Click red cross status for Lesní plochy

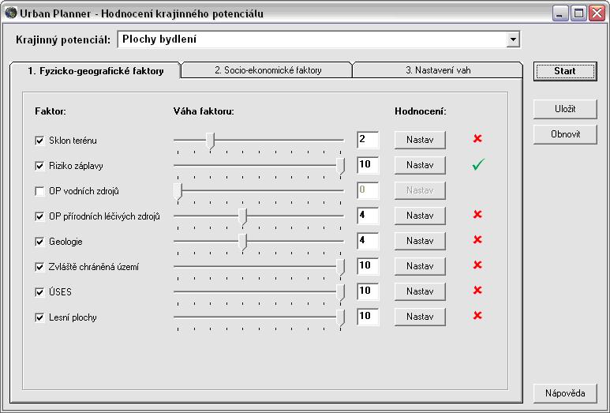(x=477, y=315)
